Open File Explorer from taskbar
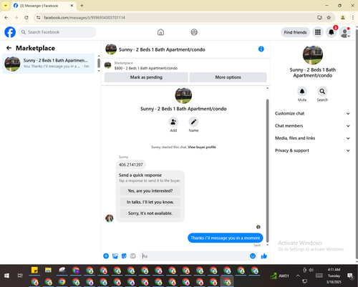This screenshot has height=287, width=358. [48, 270]
